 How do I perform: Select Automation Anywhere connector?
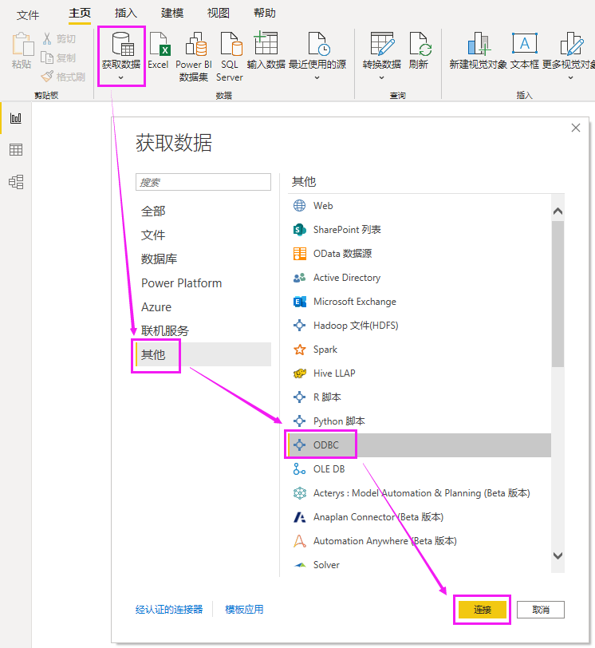(x=420, y=541)
